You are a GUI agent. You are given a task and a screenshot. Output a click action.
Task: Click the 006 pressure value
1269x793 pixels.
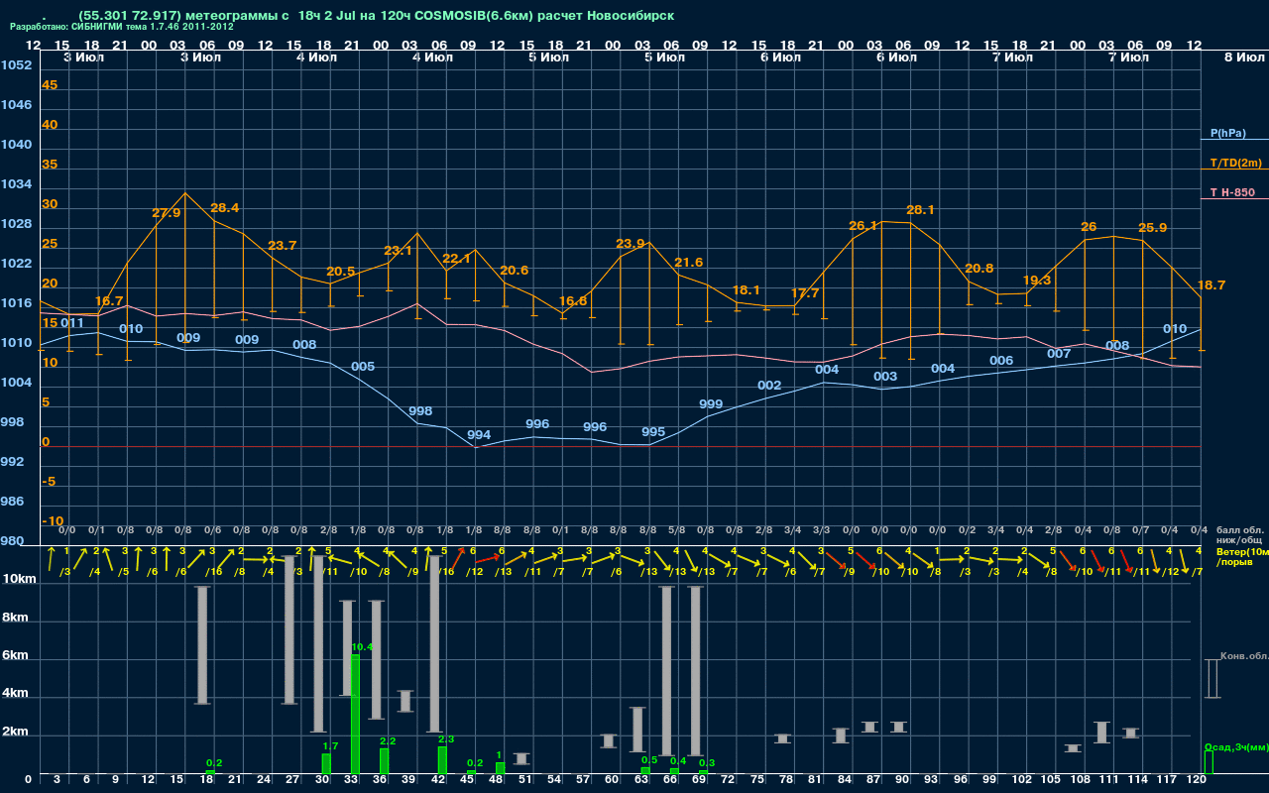(x=1001, y=361)
